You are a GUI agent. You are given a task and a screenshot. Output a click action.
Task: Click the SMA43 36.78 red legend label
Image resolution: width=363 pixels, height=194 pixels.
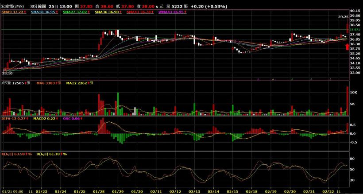pos(137,12)
